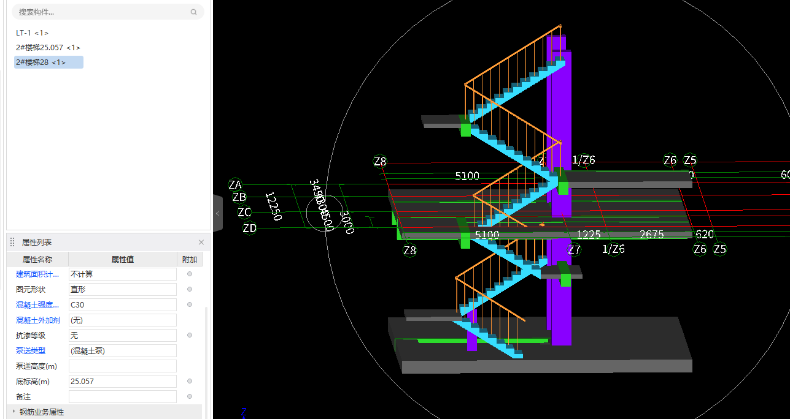Open 泵送类型 value (混凝土泵) dropdown

click(x=123, y=351)
